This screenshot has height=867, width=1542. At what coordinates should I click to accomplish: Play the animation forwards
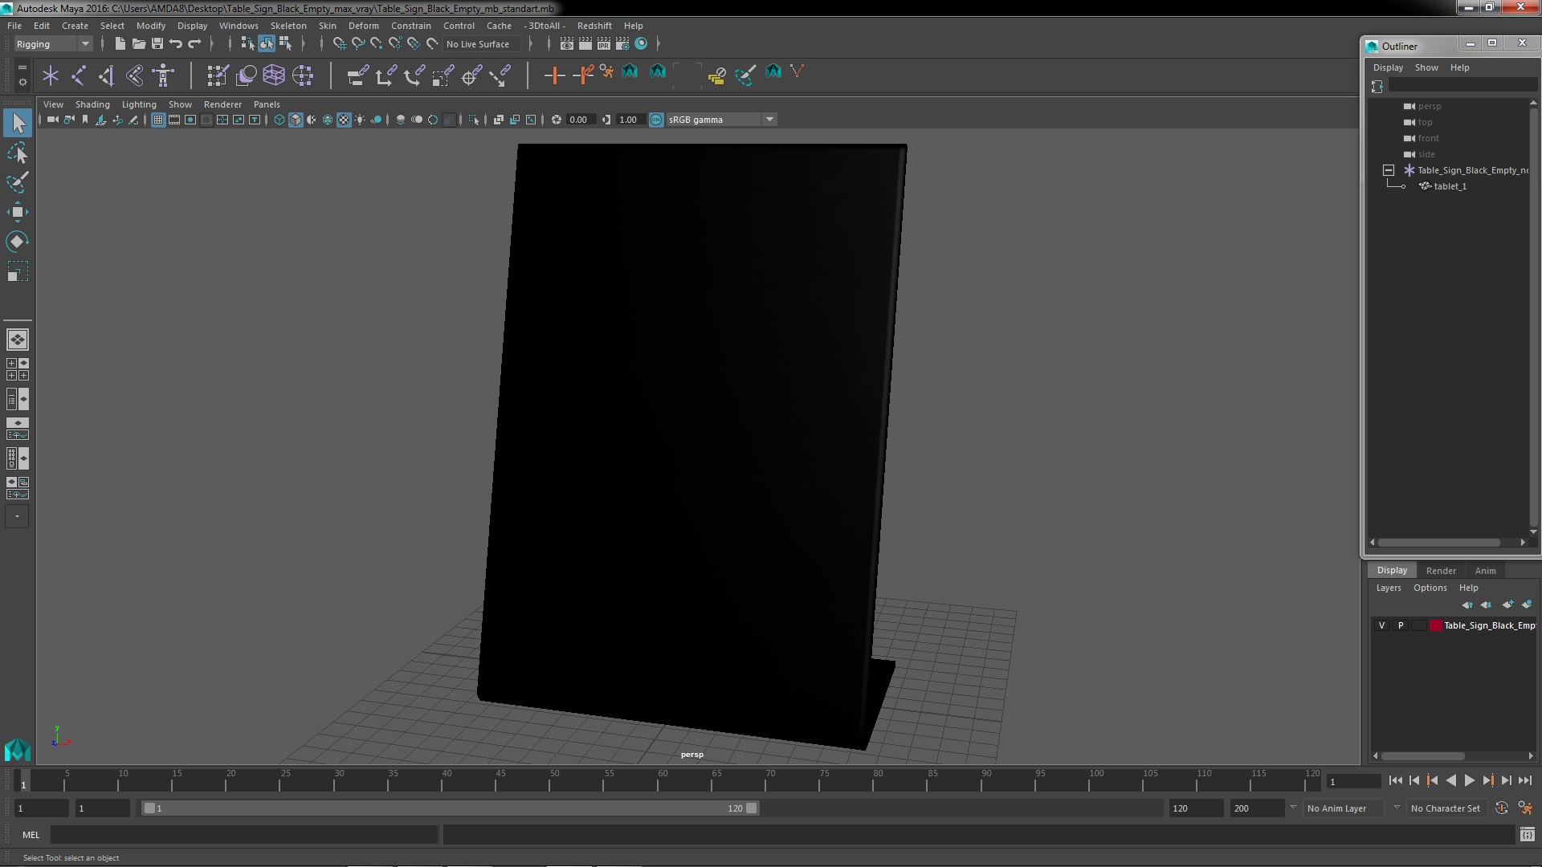pyautogui.click(x=1469, y=780)
